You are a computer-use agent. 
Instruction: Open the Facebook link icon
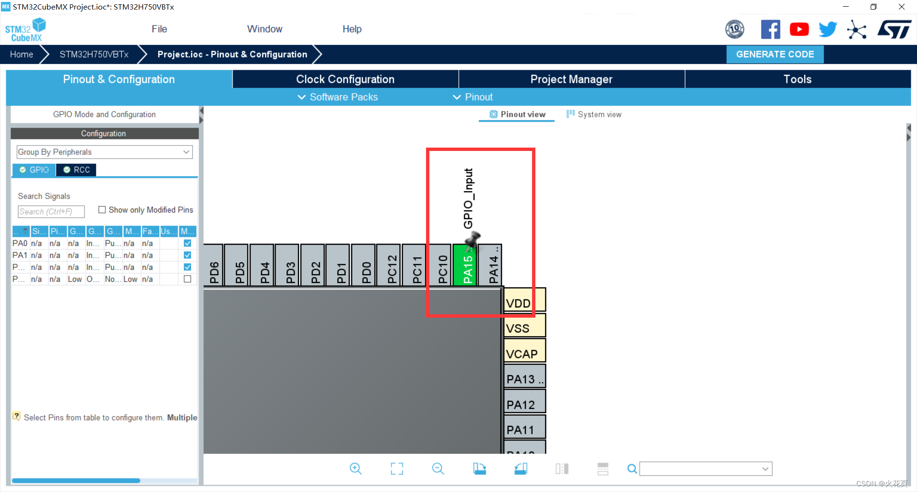tap(770, 30)
